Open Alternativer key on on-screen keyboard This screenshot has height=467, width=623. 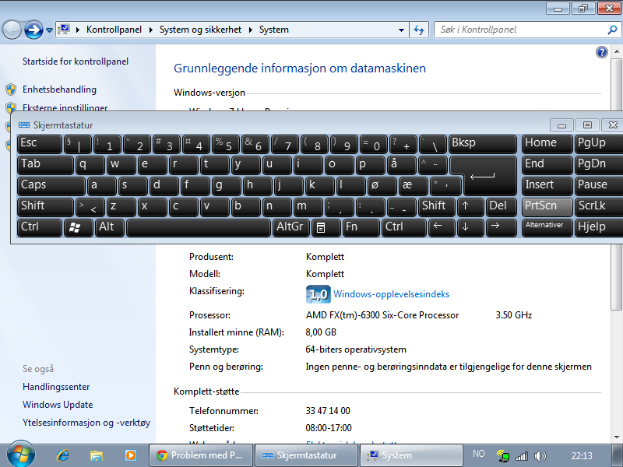tap(547, 228)
